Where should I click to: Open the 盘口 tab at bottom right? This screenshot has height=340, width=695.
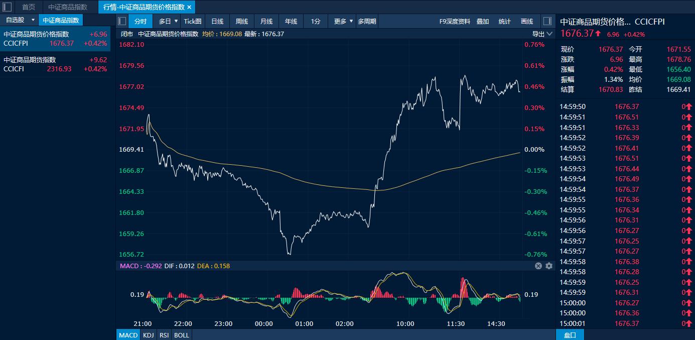pyautogui.click(x=570, y=335)
